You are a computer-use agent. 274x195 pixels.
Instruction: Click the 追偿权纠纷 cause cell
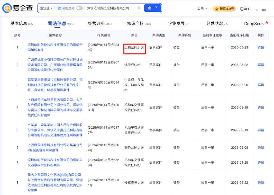[132, 65]
